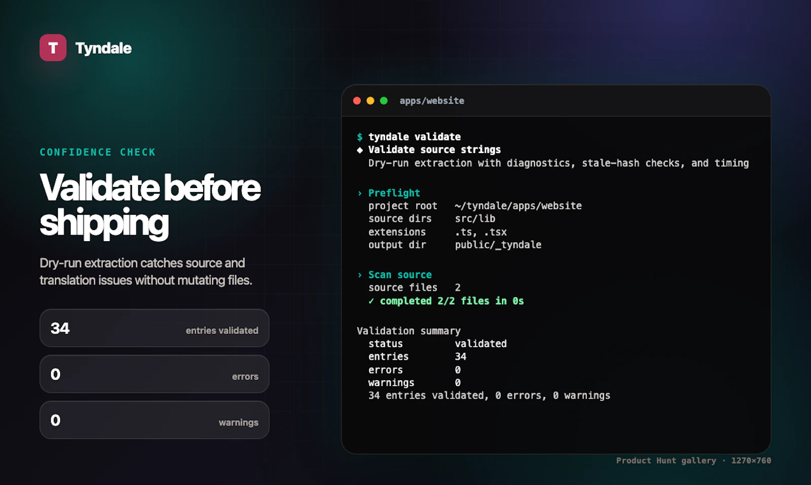Click the final '34 entries validated' summary line
This screenshot has width=811, height=485.
489,395
